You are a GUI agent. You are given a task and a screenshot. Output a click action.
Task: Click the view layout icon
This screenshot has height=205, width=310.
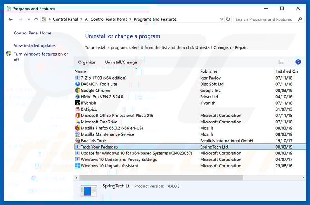[x=281, y=62]
